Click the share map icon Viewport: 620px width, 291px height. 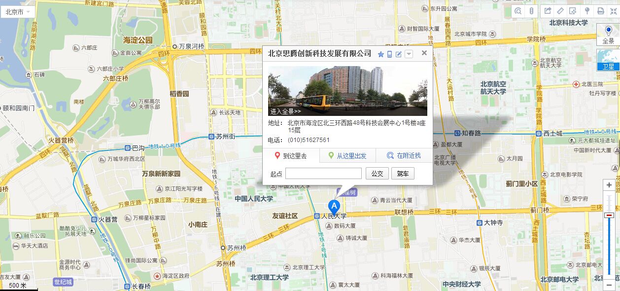pyautogui.click(x=548, y=11)
